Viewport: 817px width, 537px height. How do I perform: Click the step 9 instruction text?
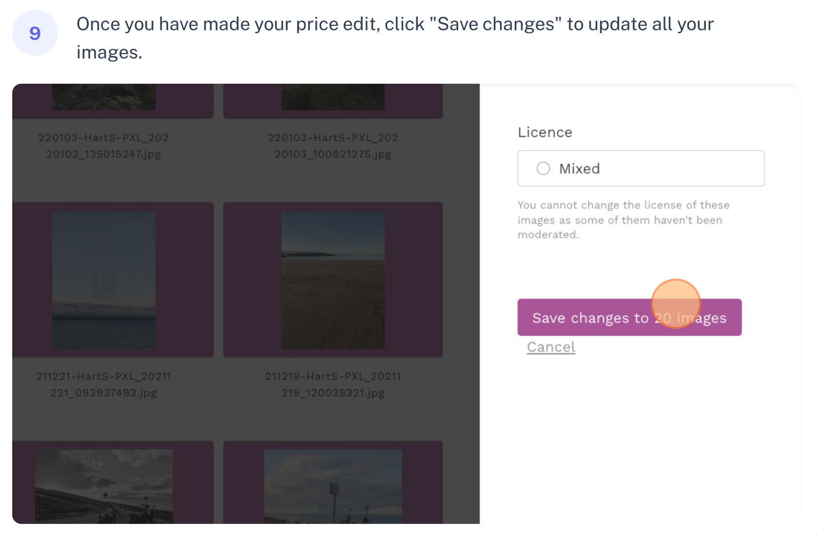click(395, 38)
